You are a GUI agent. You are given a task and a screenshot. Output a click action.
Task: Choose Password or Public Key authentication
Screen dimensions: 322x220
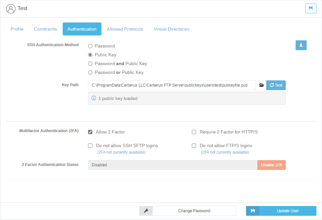[x=90, y=72]
